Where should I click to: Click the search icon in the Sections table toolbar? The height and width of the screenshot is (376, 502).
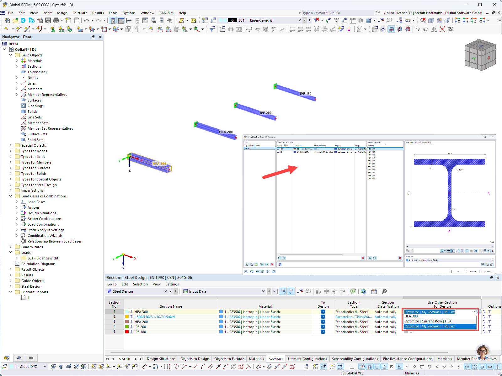(384, 291)
